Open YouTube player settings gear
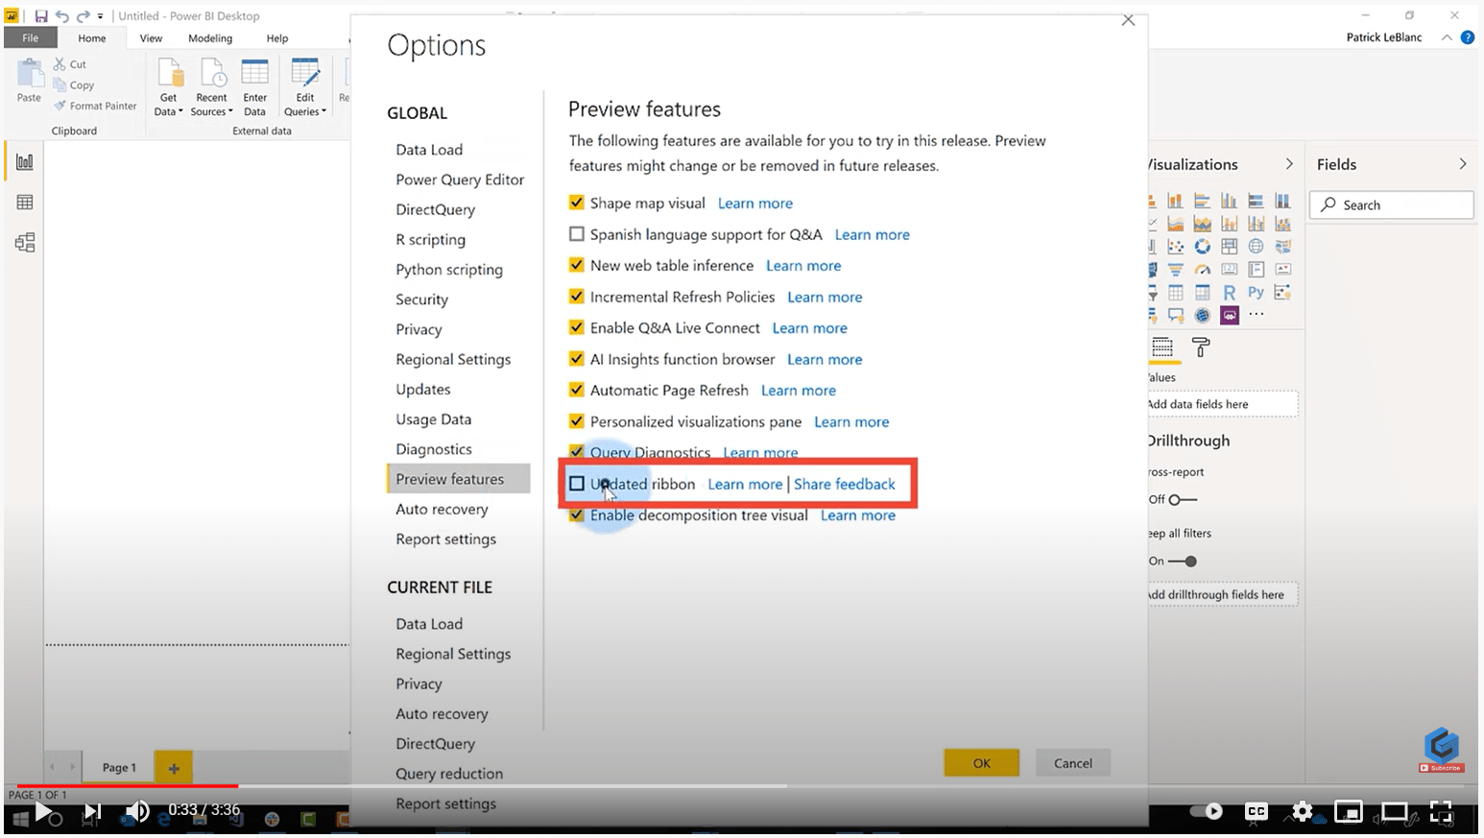1484x838 pixels. coord(1302,812)
